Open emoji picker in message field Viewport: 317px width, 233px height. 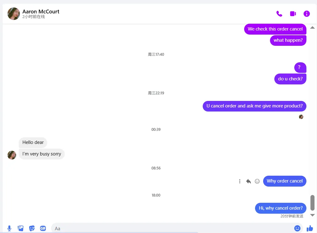tap(297, 228)
